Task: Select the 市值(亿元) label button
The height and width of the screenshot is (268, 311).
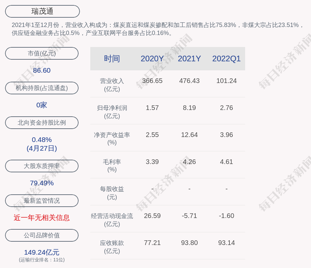Action: [42, 53]
